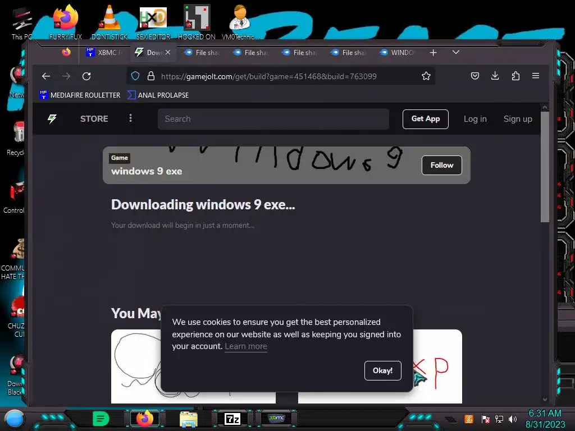
Task: Open HOOKED ON desktop shortcut
Action: pyautogui.click(x=197, y=22)
